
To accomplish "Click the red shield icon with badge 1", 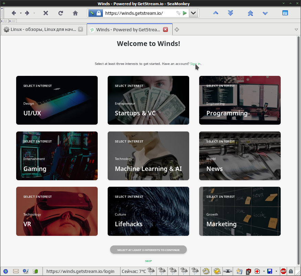I will (x=248, y=271).
